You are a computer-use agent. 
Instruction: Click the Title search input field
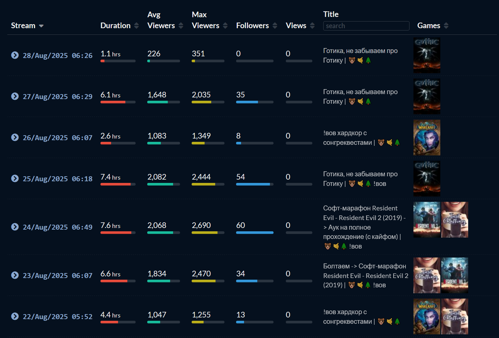tap(366, 26)
